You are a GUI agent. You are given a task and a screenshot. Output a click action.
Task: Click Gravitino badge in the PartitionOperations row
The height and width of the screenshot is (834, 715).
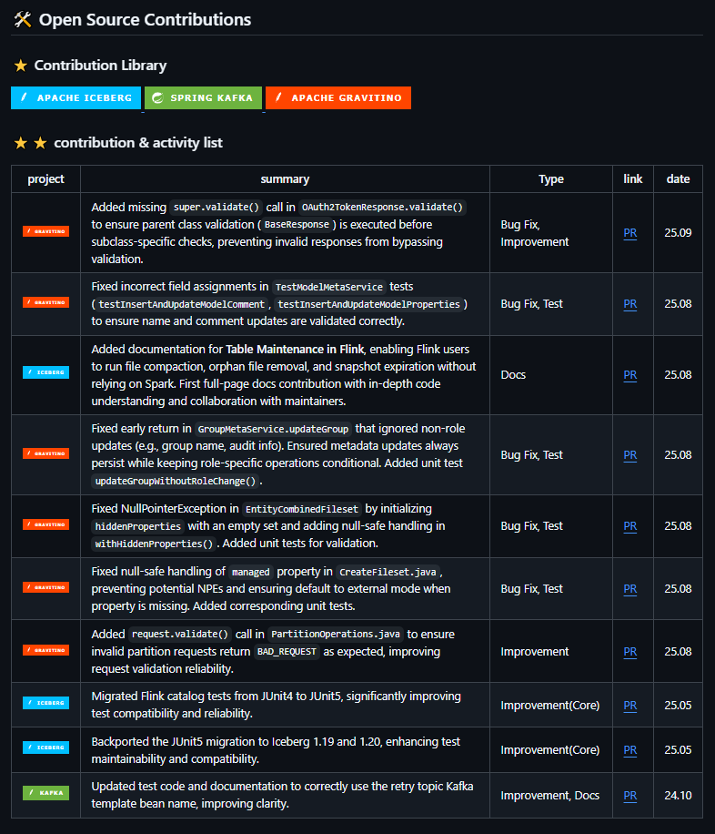coord(45,650)
